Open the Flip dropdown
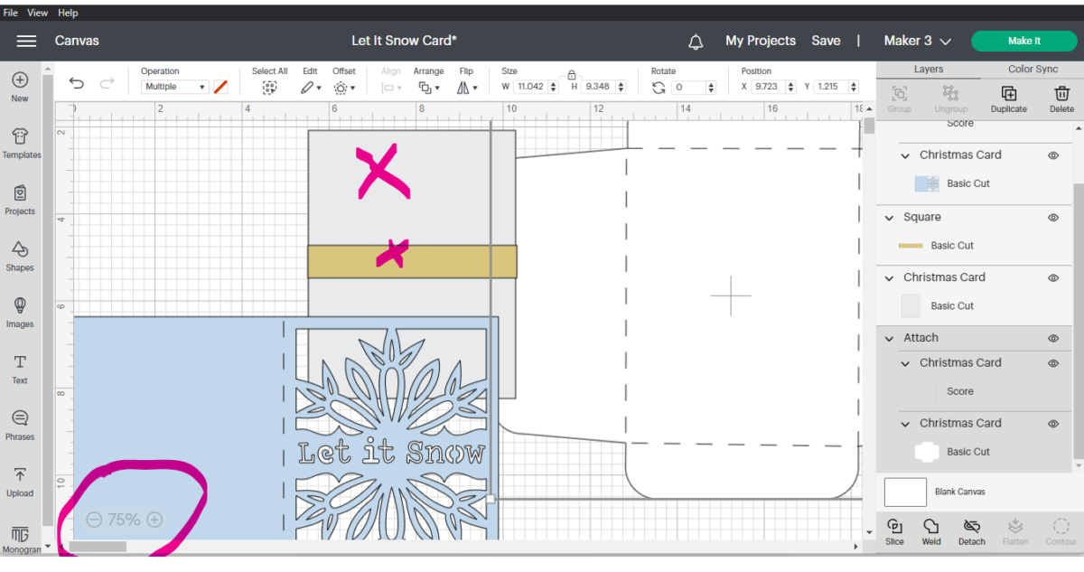Viewport: 1084px width, 572px height. [x=467, y=88]
